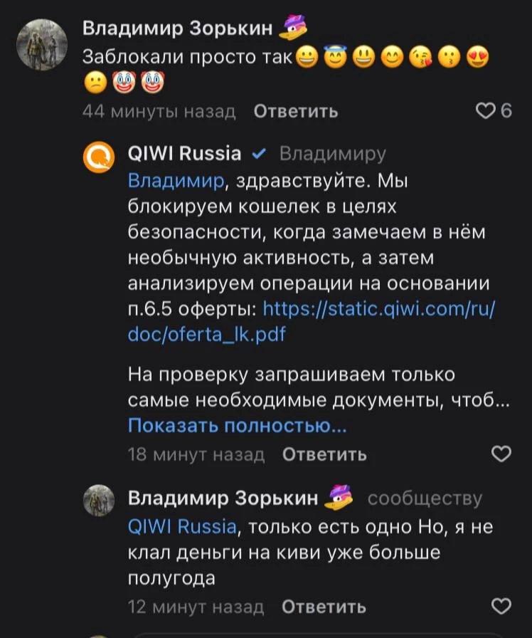Open Владимир's small avatar in bottom reply

click(x=99, y=500)
